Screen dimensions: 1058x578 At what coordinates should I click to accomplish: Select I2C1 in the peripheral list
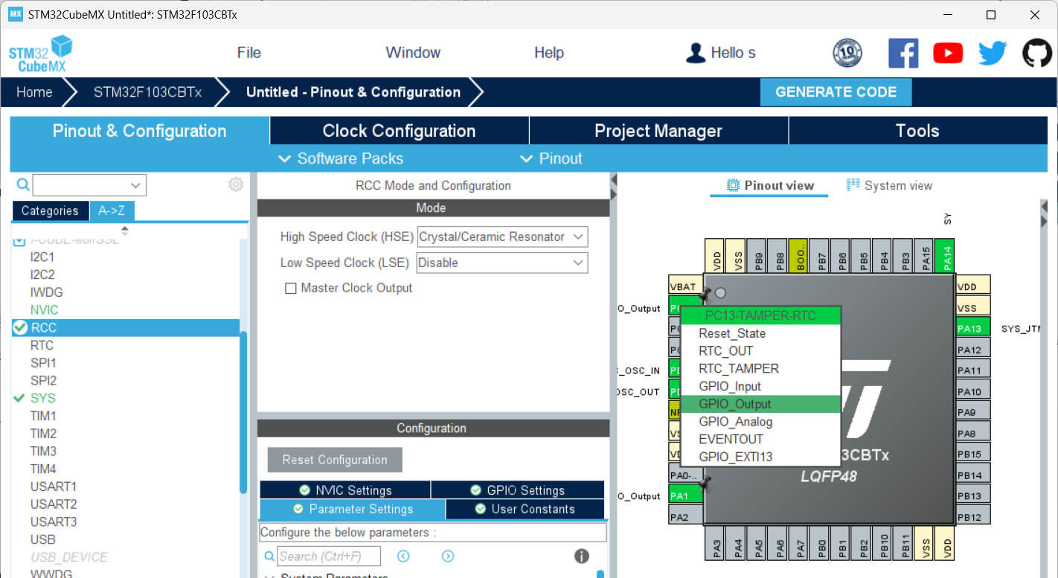(42, 257)
